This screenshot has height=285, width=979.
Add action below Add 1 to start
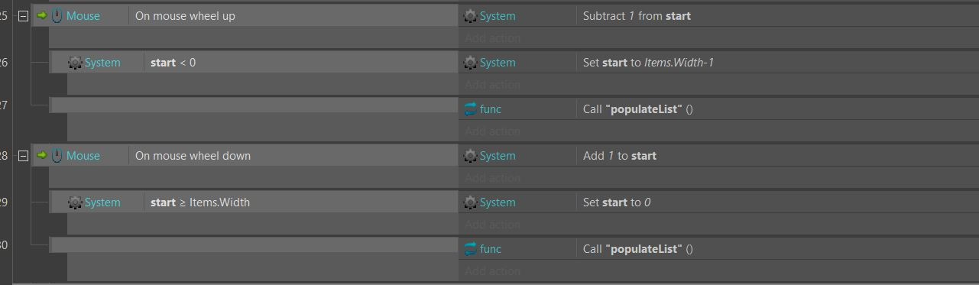[492, 178]
